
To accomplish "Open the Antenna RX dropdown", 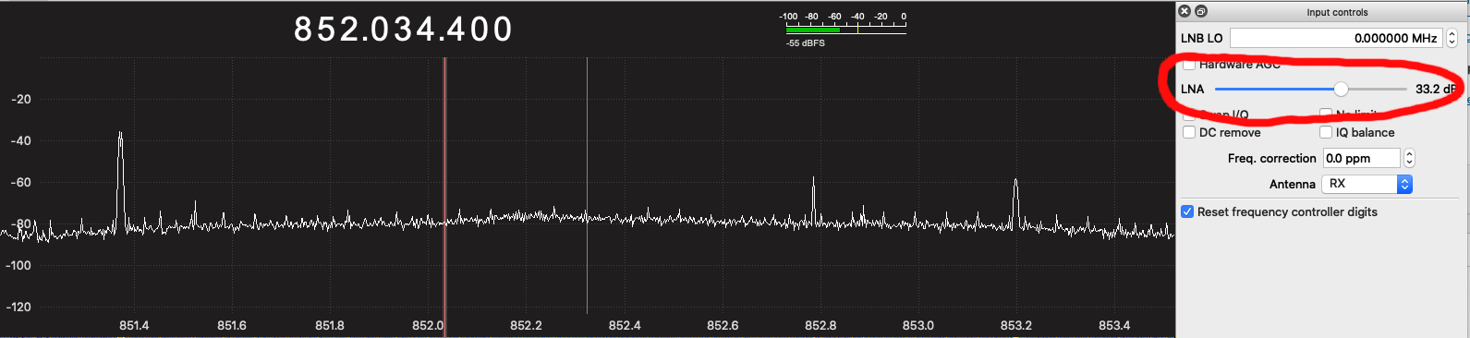I will 1367,184.
